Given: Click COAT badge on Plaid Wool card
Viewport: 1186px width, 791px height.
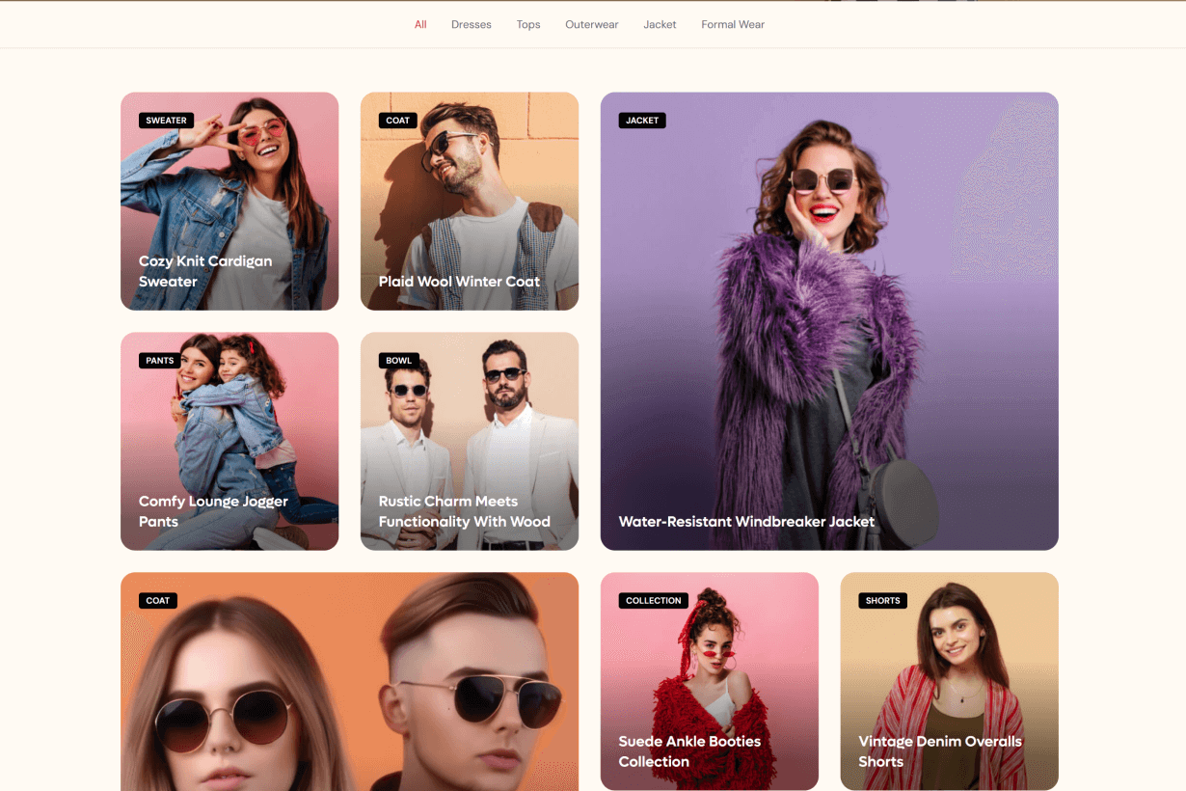Looking at the screenshot, I should click(x=397, y=121).
